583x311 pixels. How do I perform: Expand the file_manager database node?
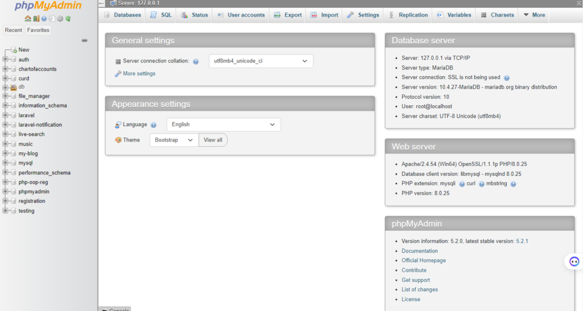click(x=5, y=96)
